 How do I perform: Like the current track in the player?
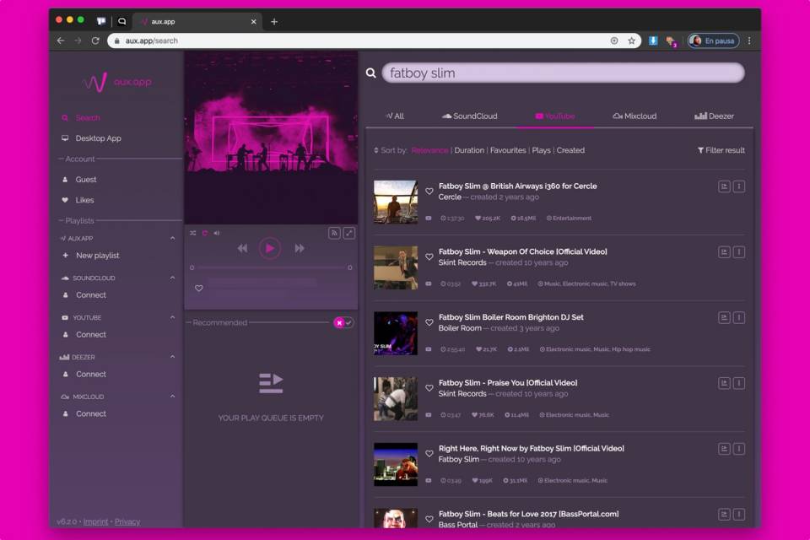(x=199, y=289)
